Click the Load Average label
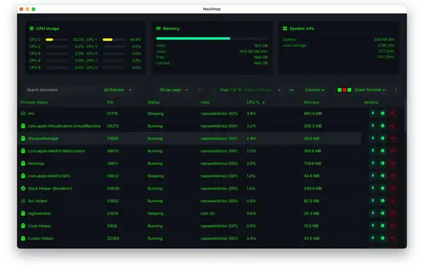Image resolution: width=424 pixels, height=265 pixels. point(294,45)
